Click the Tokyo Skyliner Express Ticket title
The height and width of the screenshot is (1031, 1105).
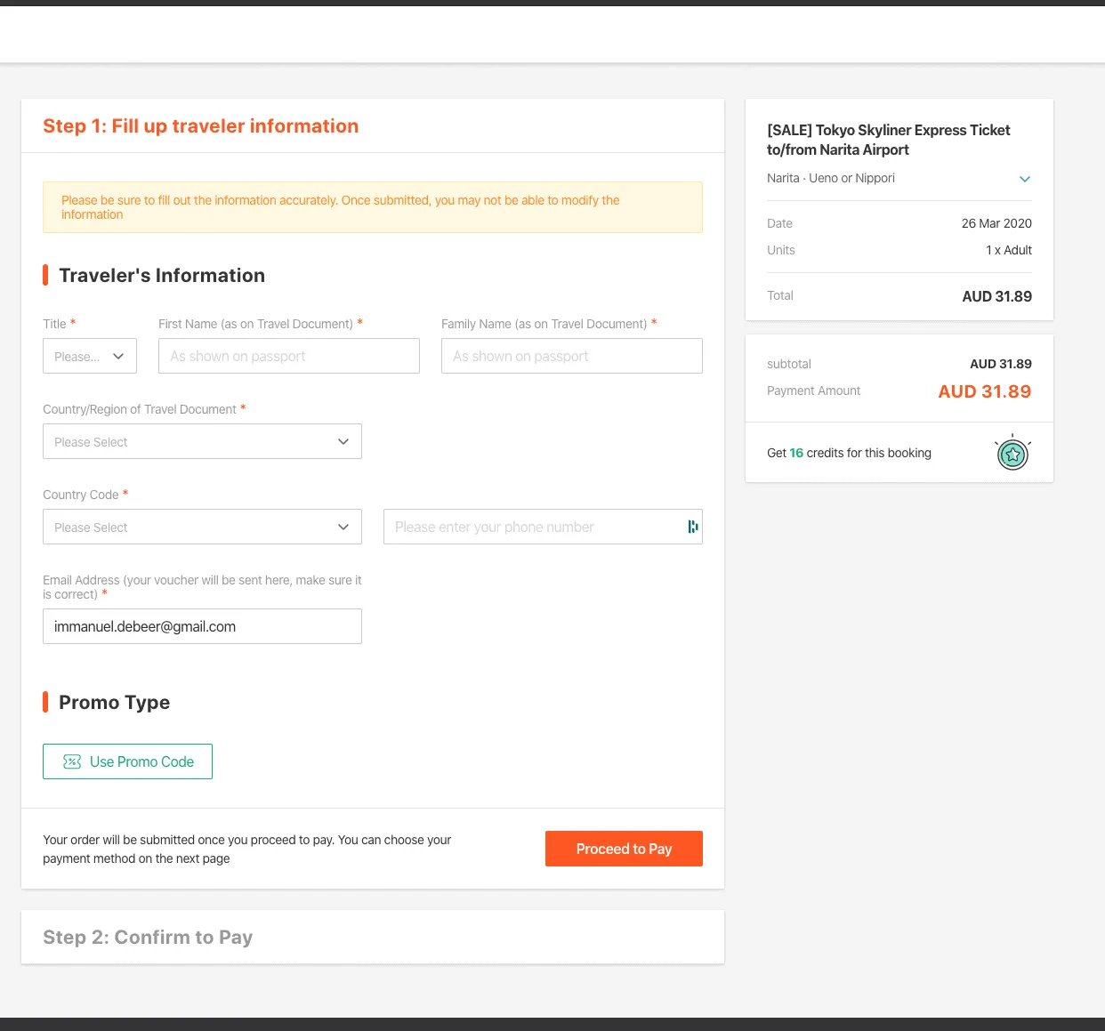pos(888,140)
